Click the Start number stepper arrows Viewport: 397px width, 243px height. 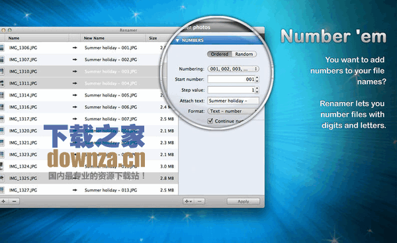(x=257, y=79)
